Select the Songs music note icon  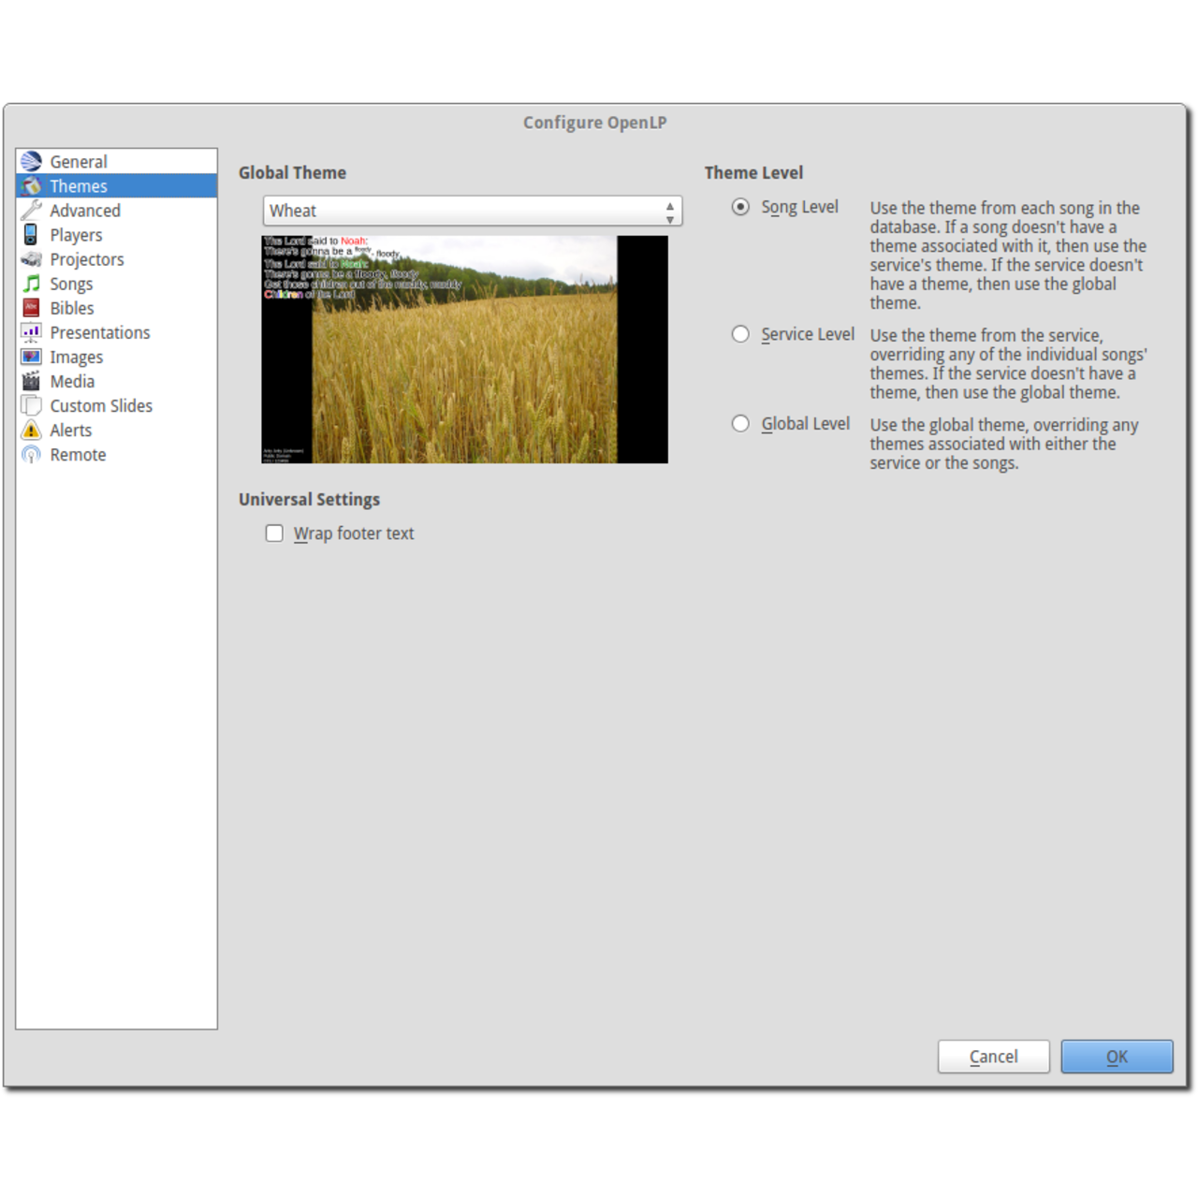(32, 284)
